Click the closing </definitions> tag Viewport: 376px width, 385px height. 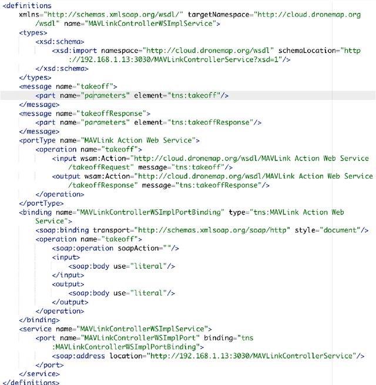coord(31,382)
